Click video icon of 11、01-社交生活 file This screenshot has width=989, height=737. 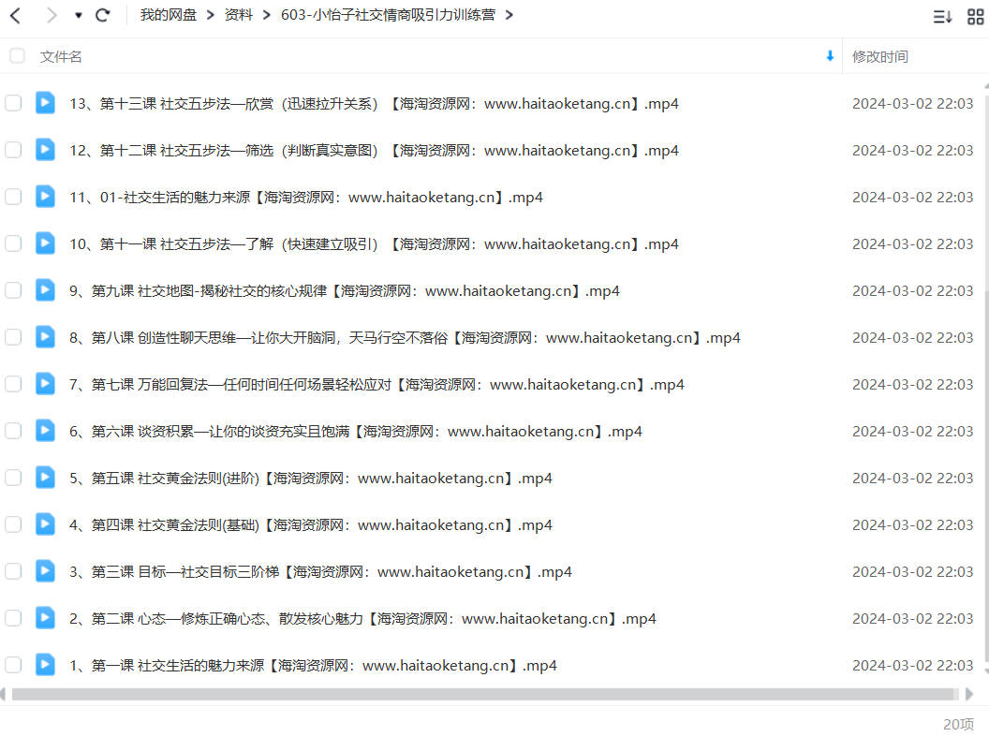[x=45, y=197]
